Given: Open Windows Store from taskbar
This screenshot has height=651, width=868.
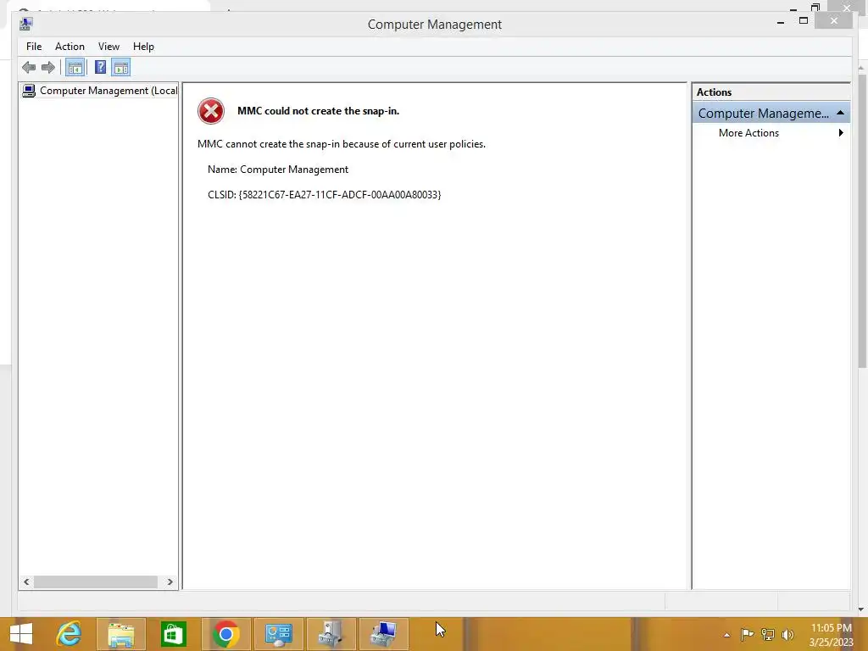Looking at the screenshot, I should coord(173,634).
